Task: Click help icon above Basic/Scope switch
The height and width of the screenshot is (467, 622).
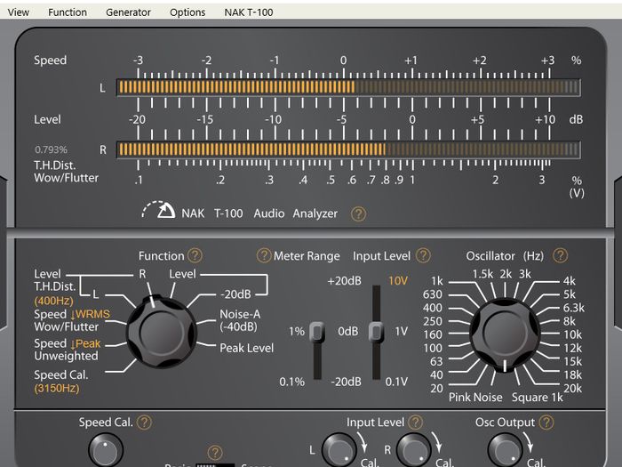Action: (215, 452)
